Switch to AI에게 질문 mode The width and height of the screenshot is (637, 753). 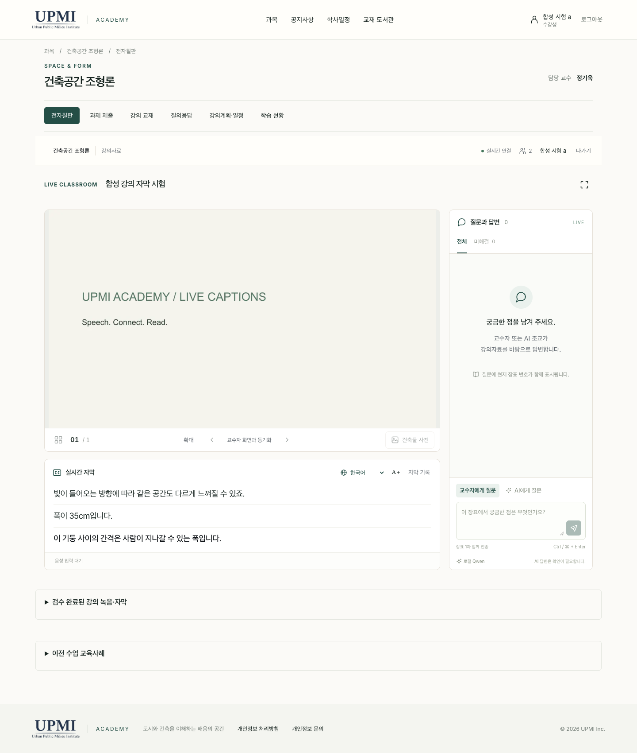tap(524, 490)
